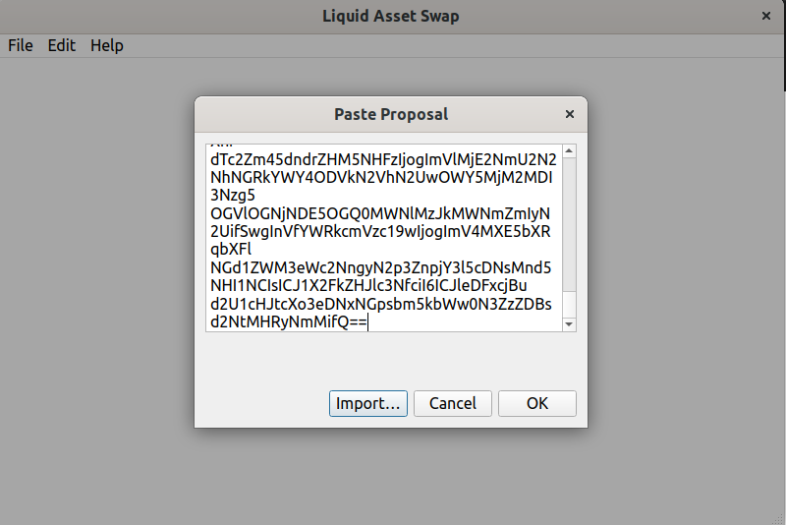Click the scrollbar down arrow
The image size is (786, 525).
(569, 323)
